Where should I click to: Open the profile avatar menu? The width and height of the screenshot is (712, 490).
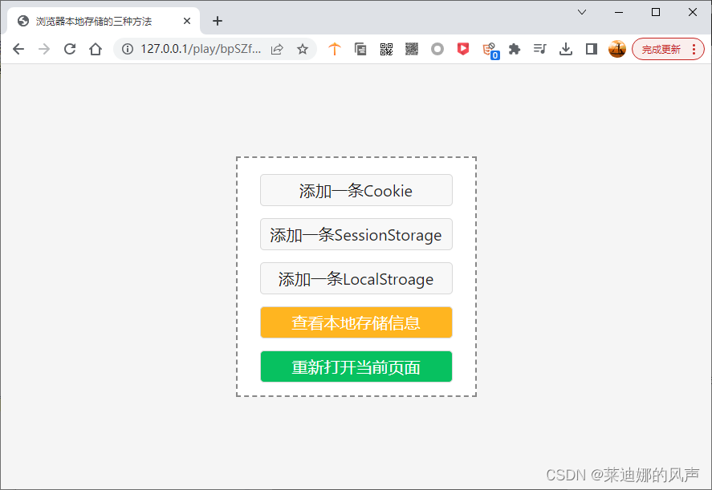(x=617, y=49)
